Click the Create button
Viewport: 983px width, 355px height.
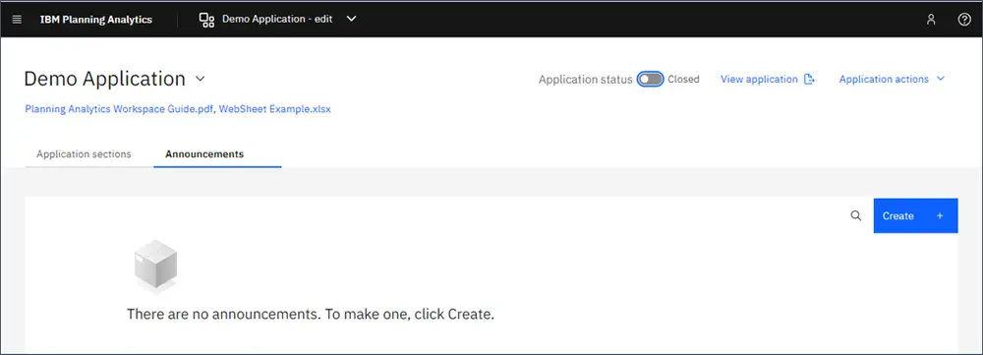915,215
